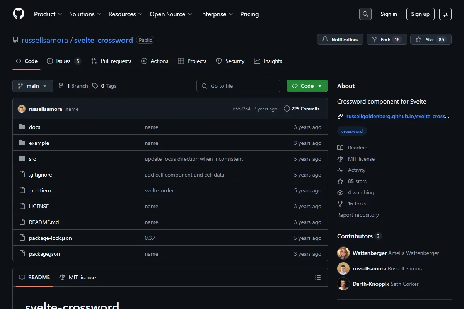
Task: Switch to the Issues tab
Action: click(x=64, y=61)
